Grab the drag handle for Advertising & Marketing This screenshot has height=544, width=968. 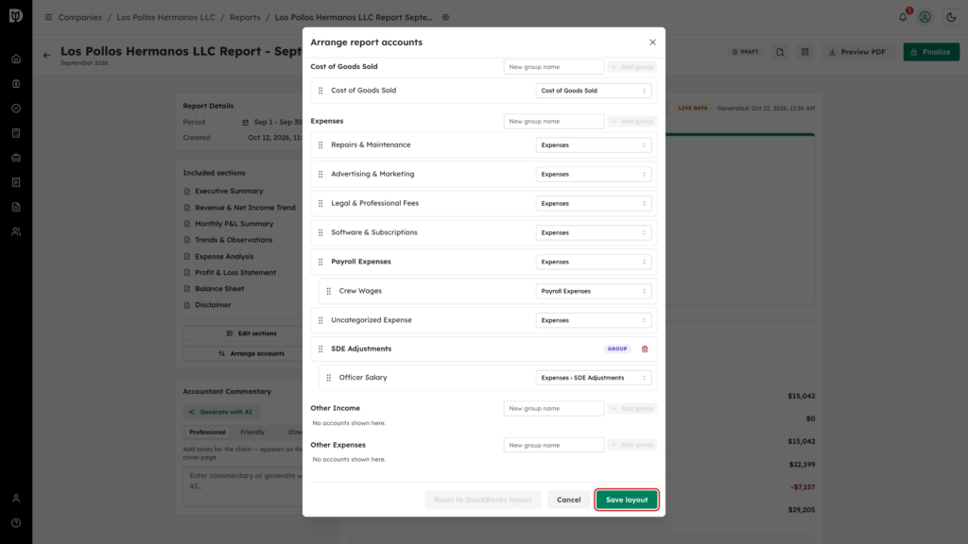point(320,174)
